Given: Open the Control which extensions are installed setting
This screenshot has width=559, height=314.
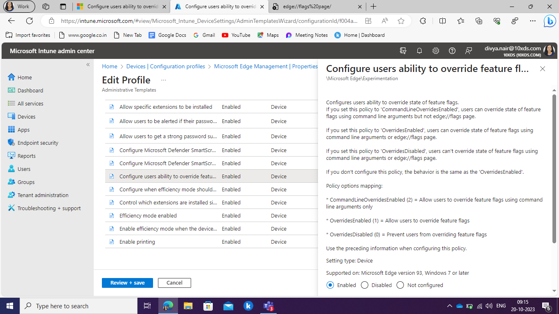Looking at the screenshot, I should point(168,202).
